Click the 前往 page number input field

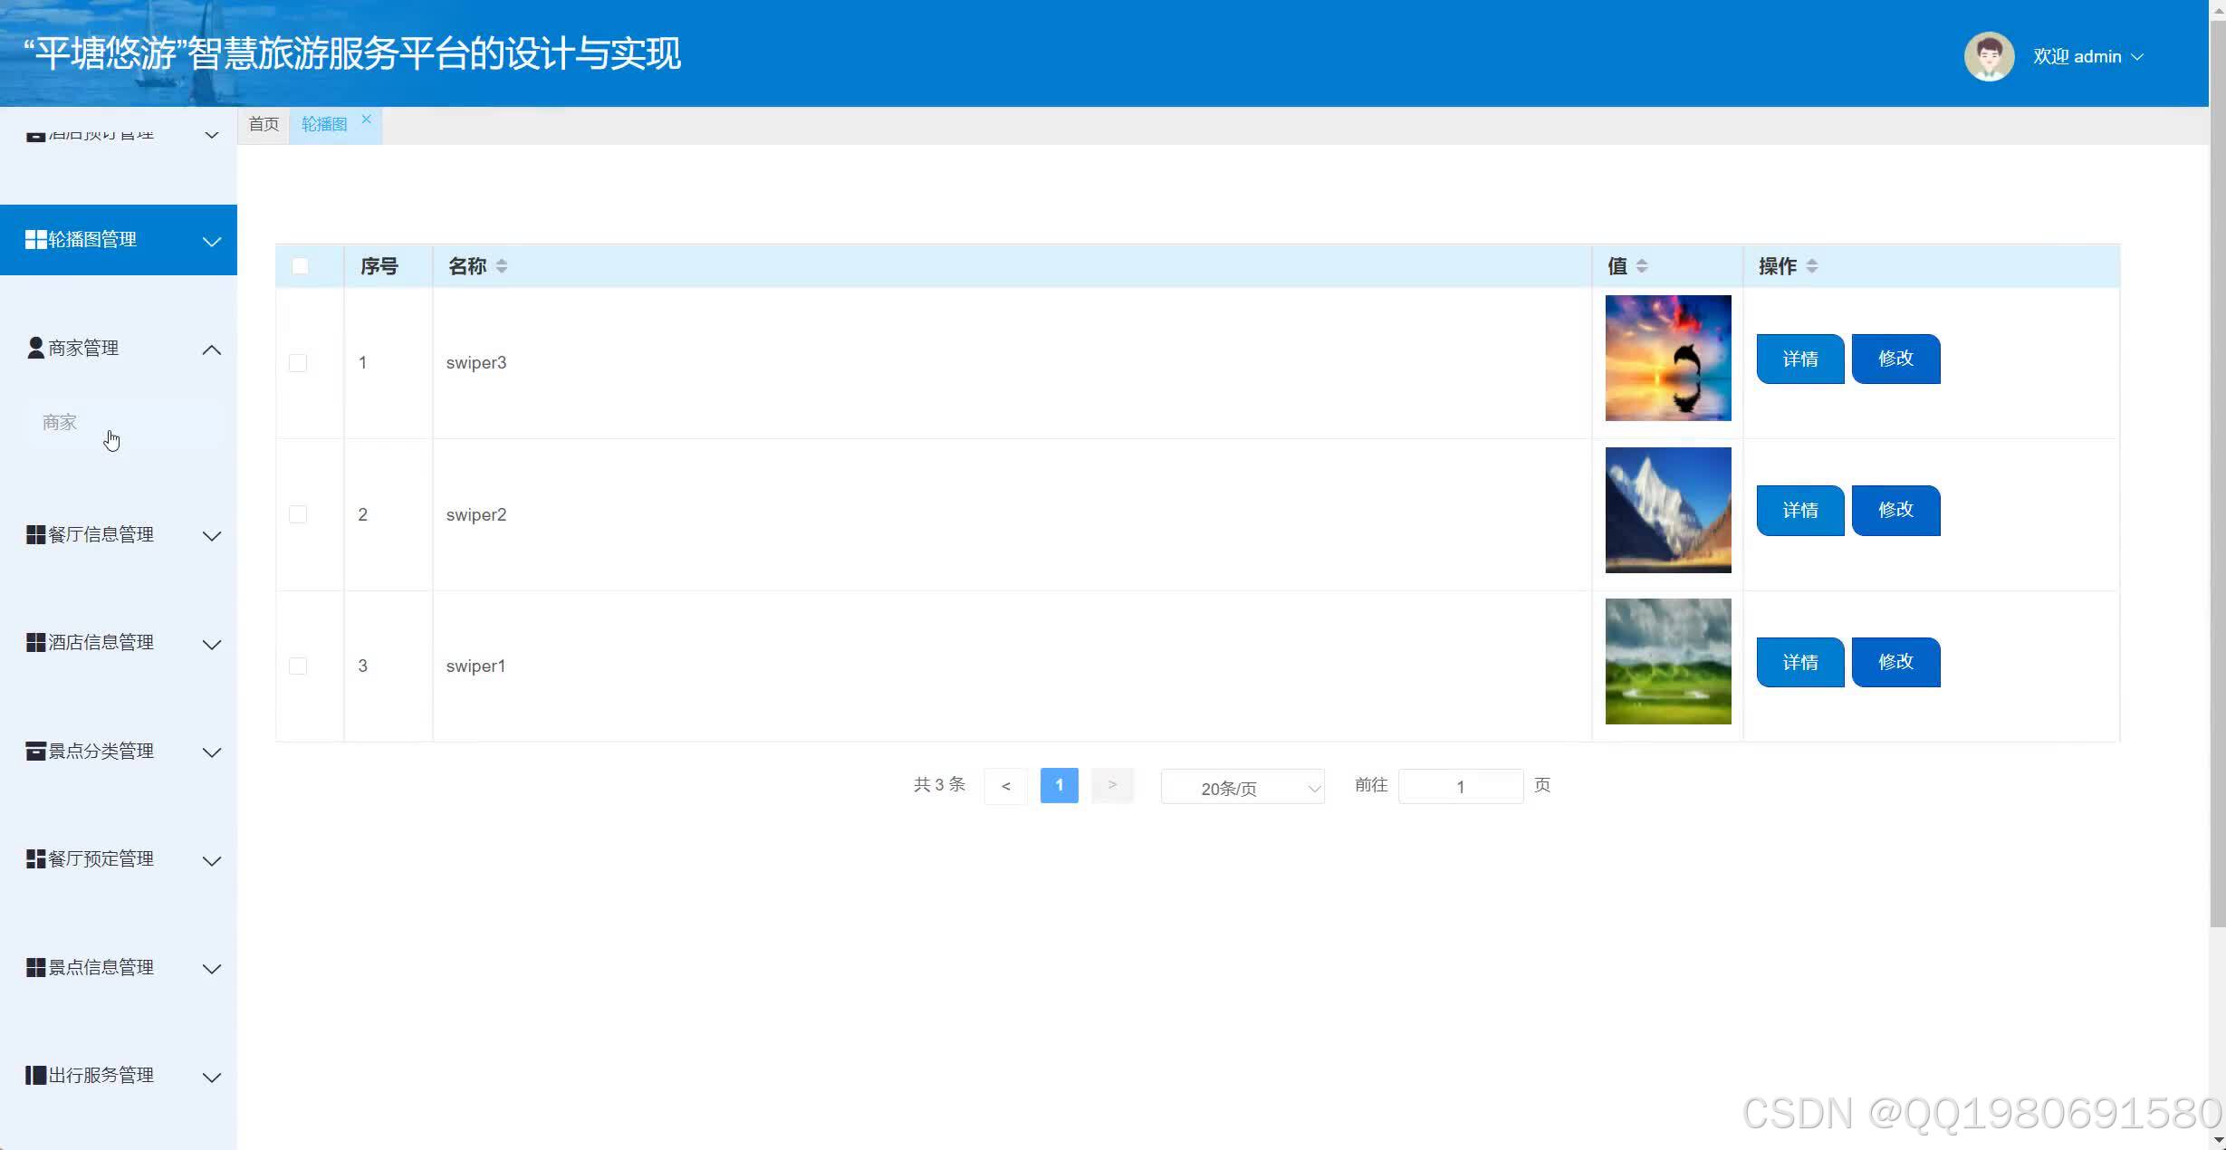(1460, 787)
